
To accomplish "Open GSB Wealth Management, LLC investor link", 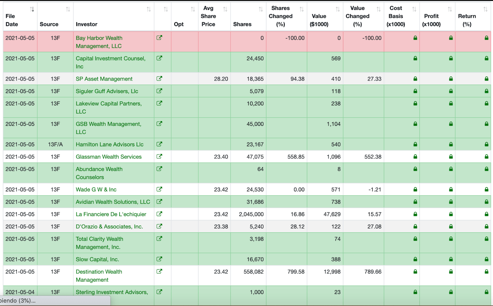I will point(108,128).
